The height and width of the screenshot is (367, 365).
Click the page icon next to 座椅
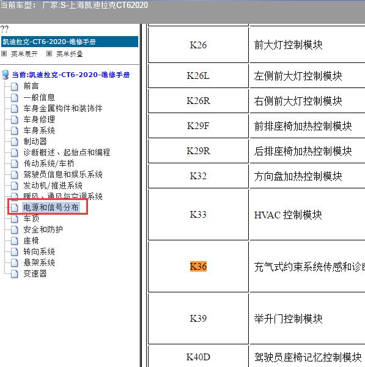[15, 240]
